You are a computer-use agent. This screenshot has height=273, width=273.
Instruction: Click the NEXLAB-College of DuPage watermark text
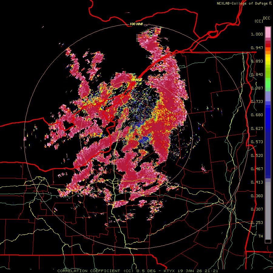pos(244,3)
